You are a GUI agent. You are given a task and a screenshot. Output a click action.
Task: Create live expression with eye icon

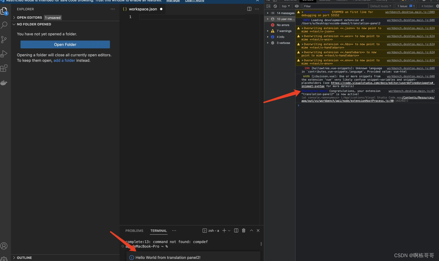pos(297,6)
